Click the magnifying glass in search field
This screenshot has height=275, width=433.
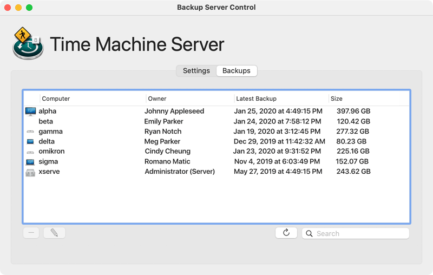pyautogui.click(x=309, y=233)
